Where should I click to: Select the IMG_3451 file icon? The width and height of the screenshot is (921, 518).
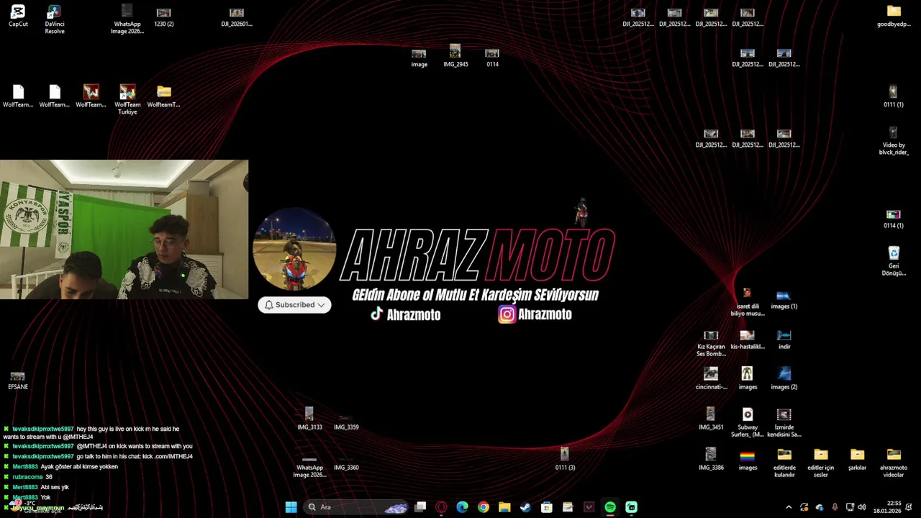711,419
